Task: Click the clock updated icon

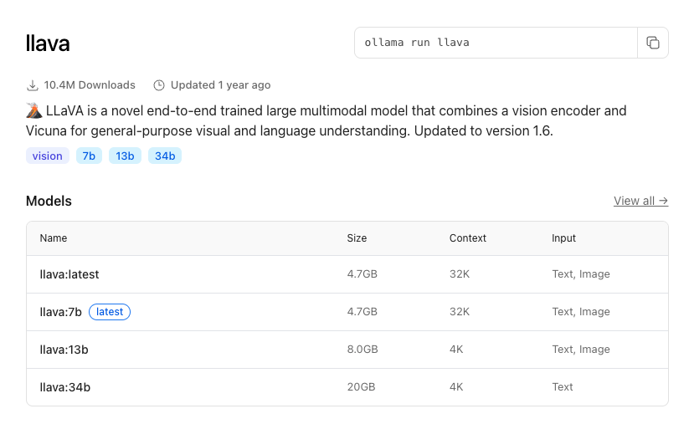Action: 159,85
